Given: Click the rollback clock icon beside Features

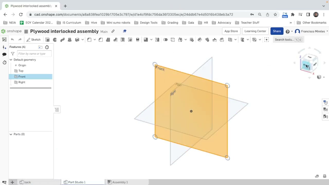Looking at the screenshot, I should pos(47,47).
